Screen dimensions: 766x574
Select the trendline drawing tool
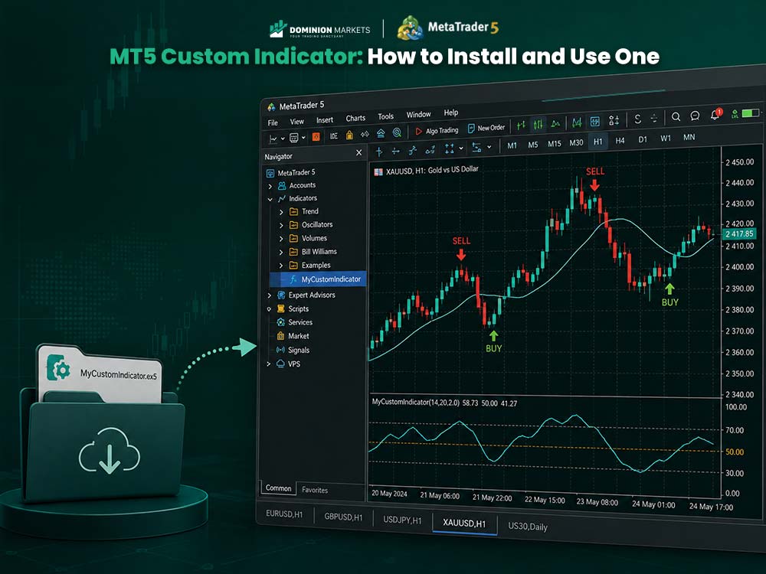tap(412, 150)
